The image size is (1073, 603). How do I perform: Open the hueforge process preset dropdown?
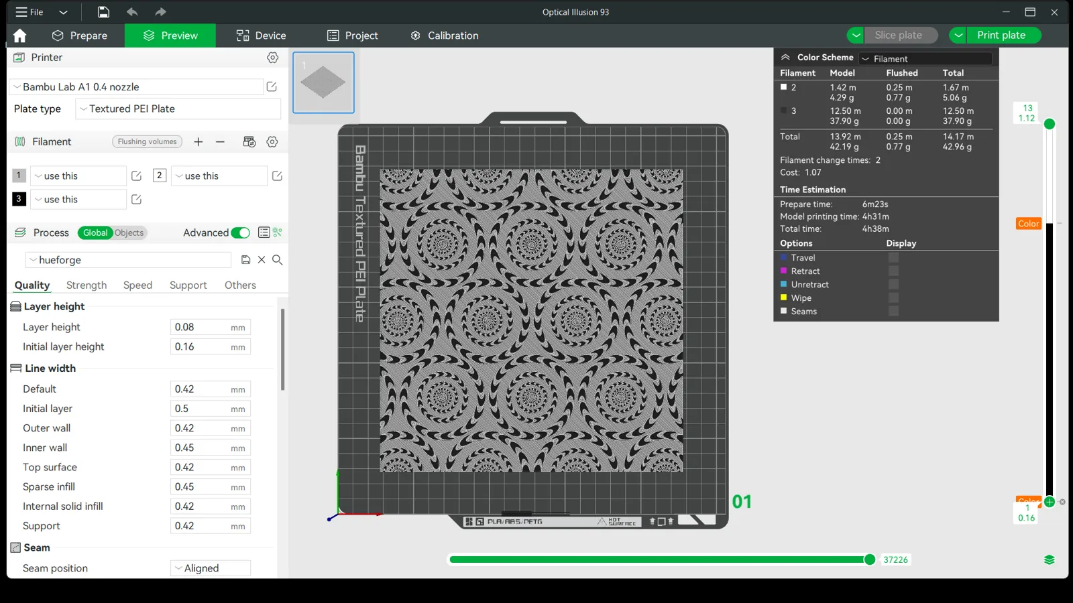(x=128, y=260)
